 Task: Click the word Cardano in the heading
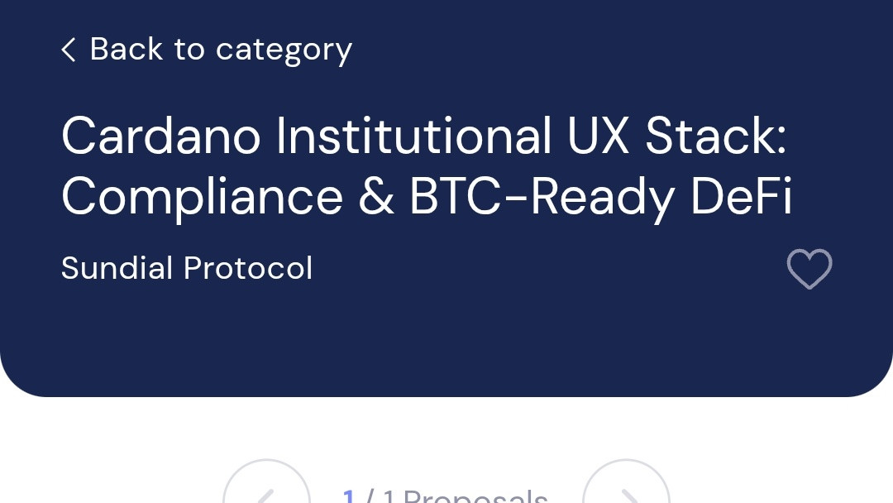pyautogui.click(x=161, y=136)
